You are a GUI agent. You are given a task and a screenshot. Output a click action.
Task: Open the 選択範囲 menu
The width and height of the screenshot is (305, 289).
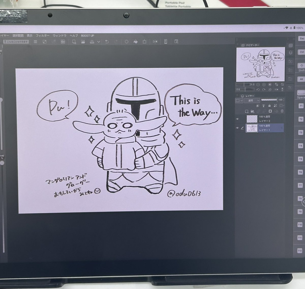click(x=18, y=36)
